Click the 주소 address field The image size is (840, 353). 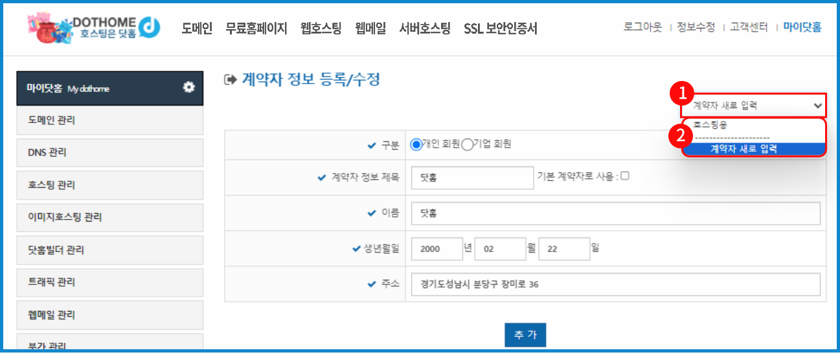[615, 284]
